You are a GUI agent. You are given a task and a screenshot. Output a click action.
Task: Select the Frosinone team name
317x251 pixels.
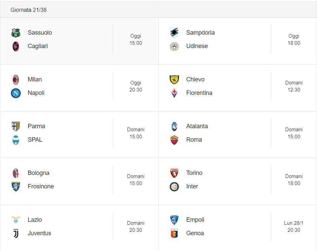[x=41, y=186]
